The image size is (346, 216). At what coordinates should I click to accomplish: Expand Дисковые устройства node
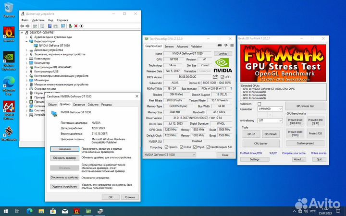(26, 50)
